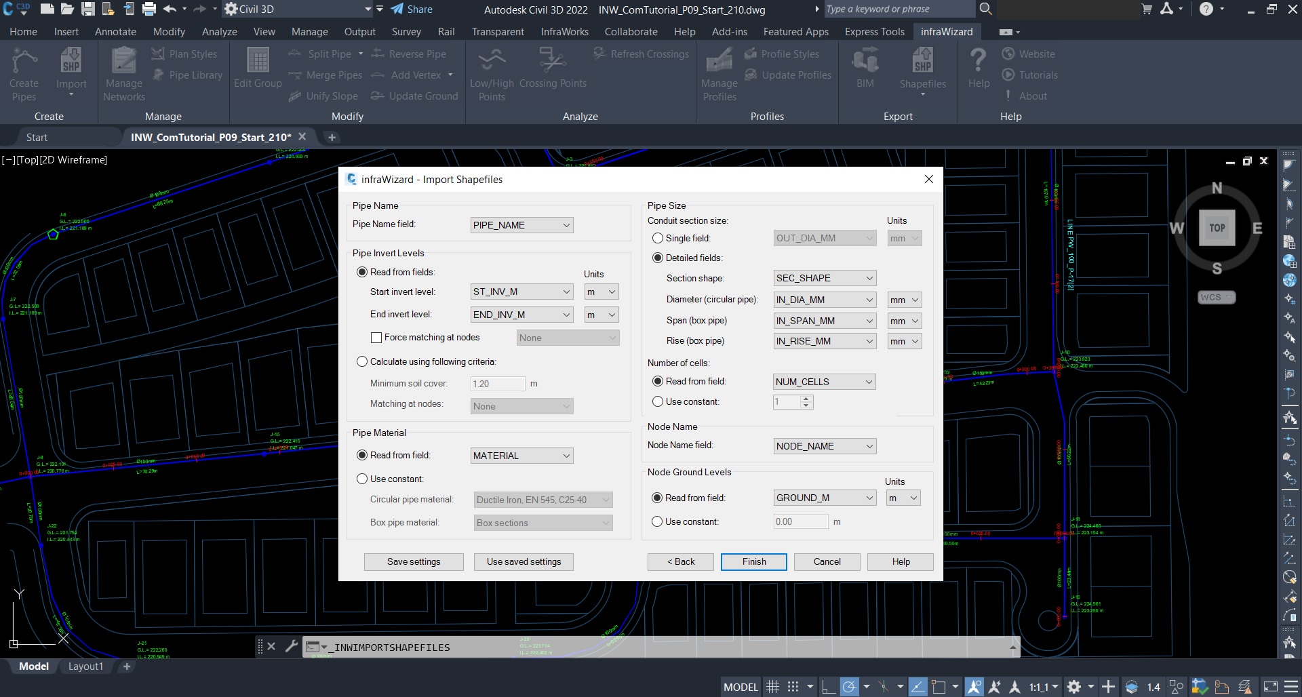Click the customization wrench in command line
The height and width of the screenshot is (697, 1302).
[292, 646]
